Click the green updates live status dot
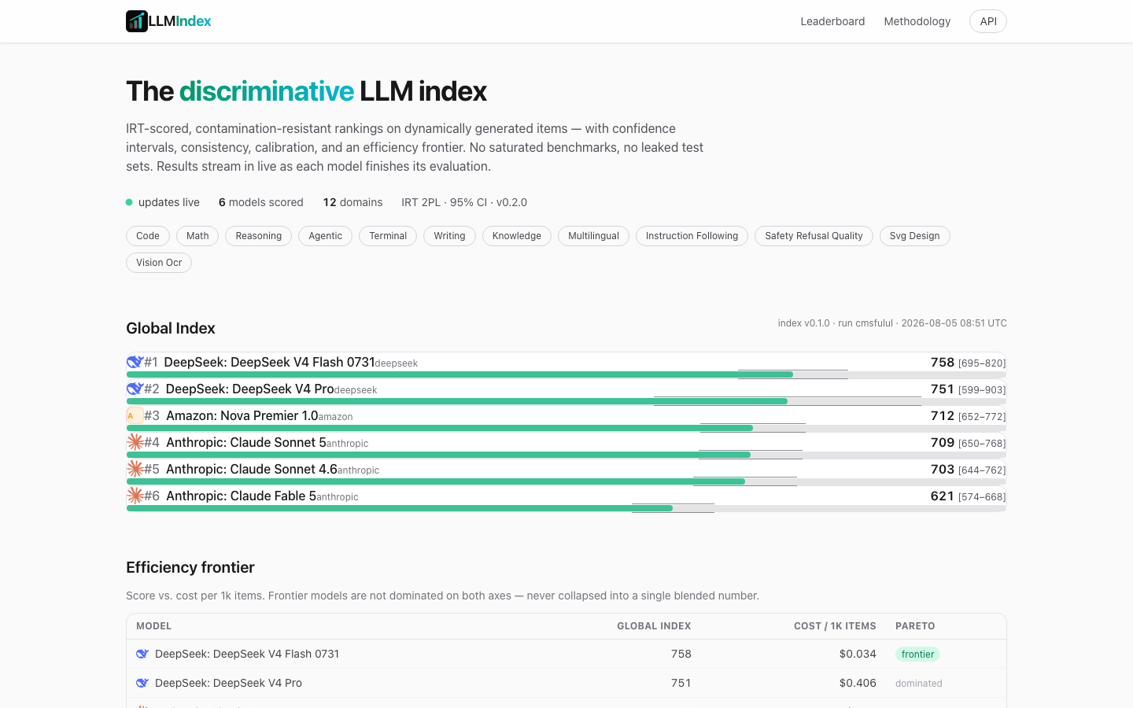 (129, 202)
